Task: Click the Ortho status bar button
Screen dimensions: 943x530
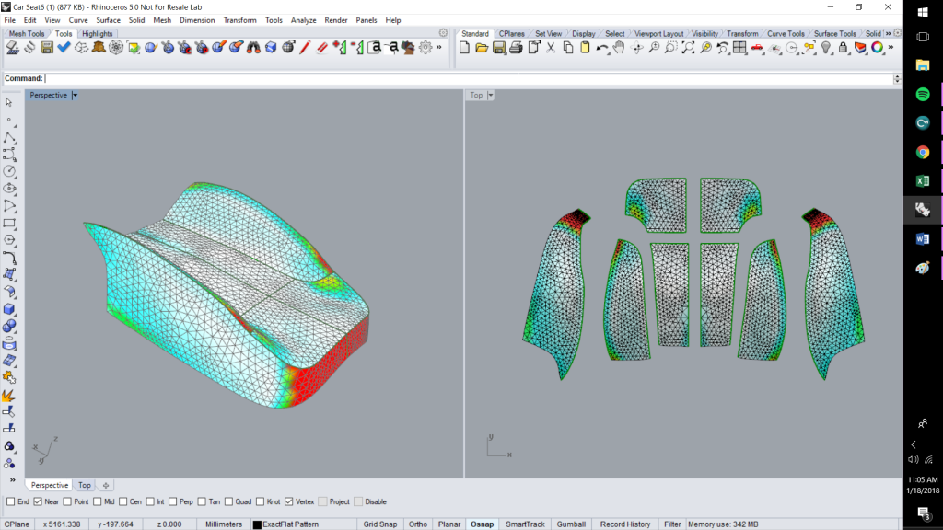Action: pos(417,524)
